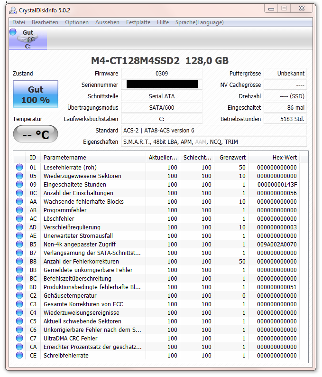Click the Laufwerksbuchstaben field C:
The image size is (322, 377).
162,119
